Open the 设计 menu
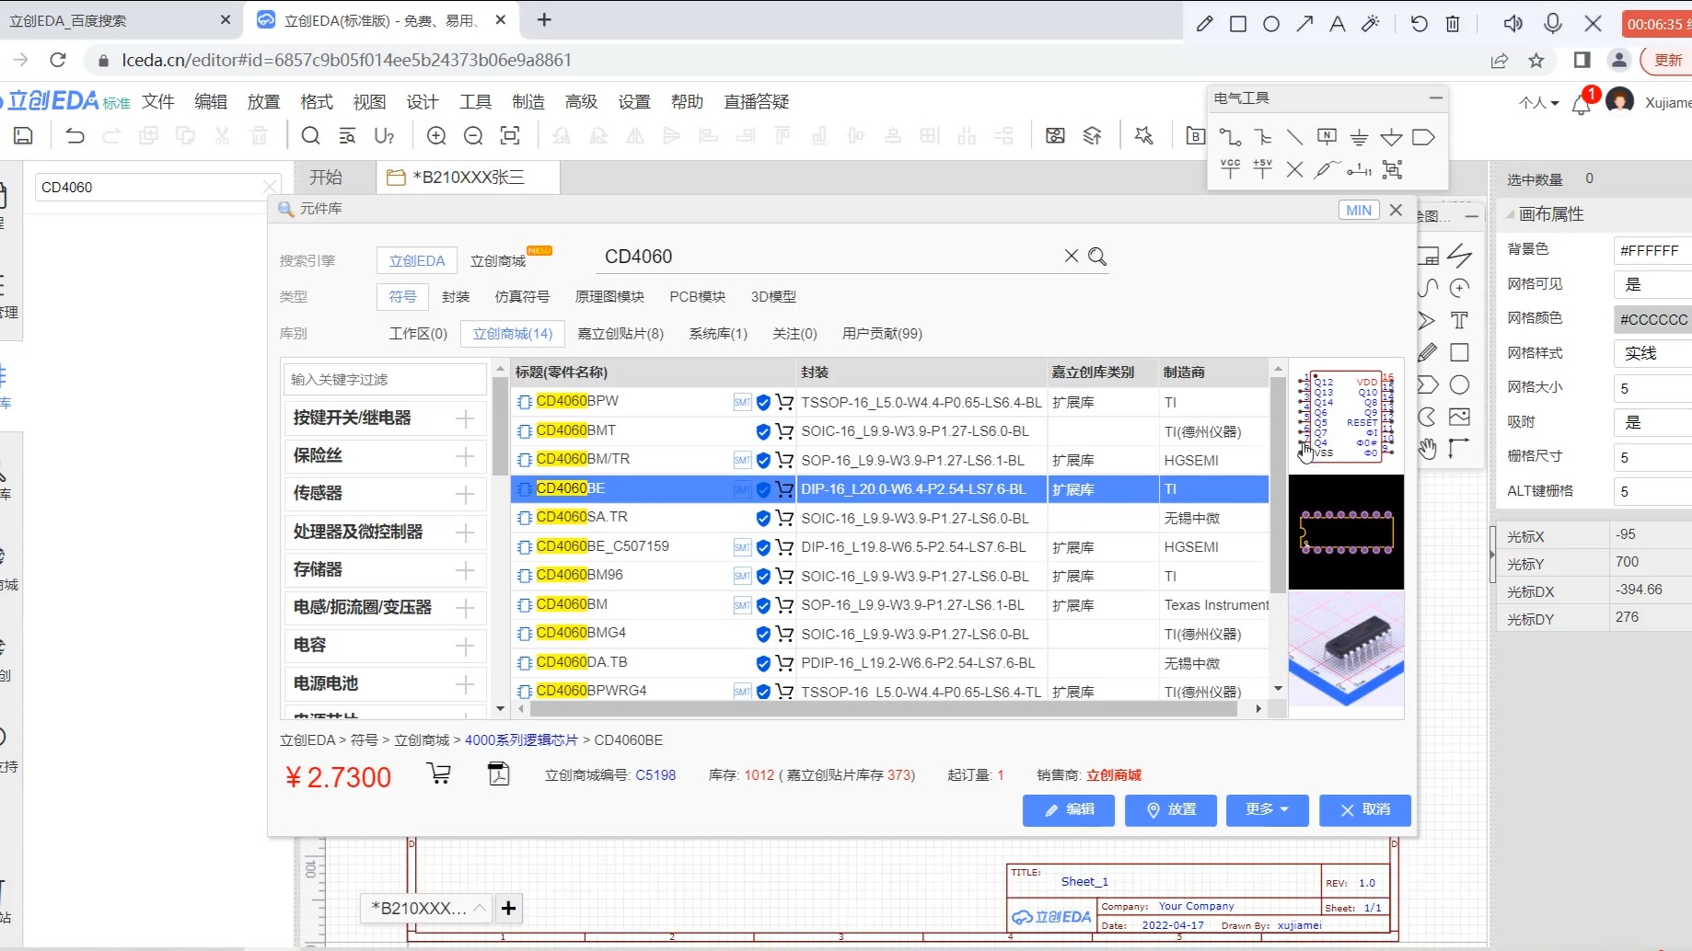This screenshot has height=951, width=1692. click(x=423, y=102)
